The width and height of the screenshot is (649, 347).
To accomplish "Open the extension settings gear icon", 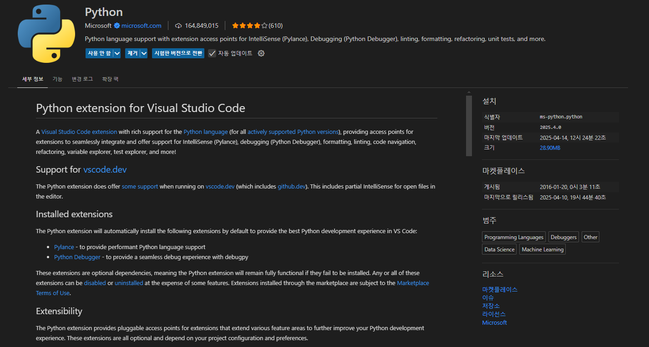I will (x=261, y=53).
